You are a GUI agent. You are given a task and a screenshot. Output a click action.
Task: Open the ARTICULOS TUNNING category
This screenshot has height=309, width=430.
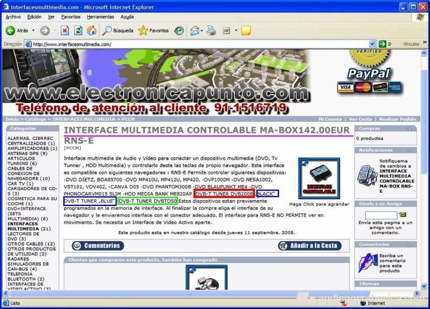tap(22, 161)
